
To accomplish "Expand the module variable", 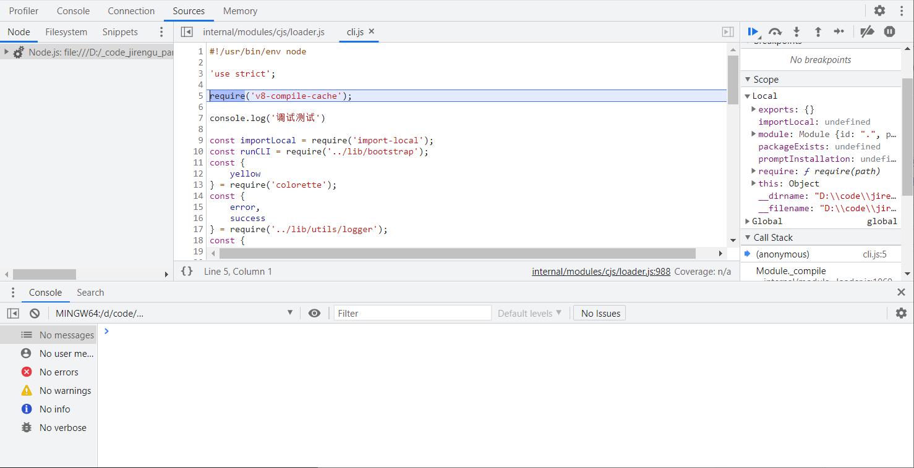I will [754, 134].
